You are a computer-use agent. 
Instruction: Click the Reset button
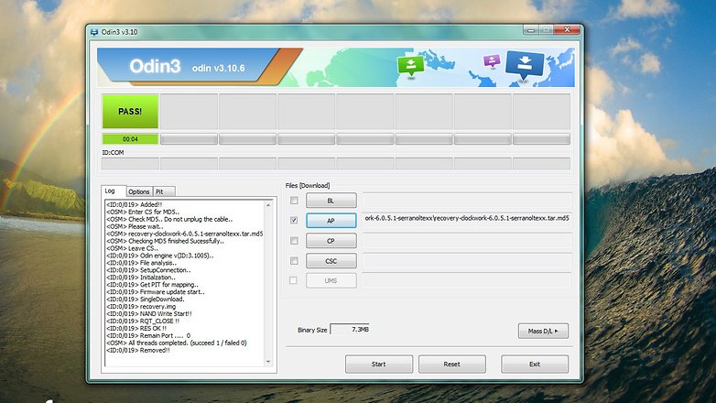pyautogui.click(x=452, y=365)
